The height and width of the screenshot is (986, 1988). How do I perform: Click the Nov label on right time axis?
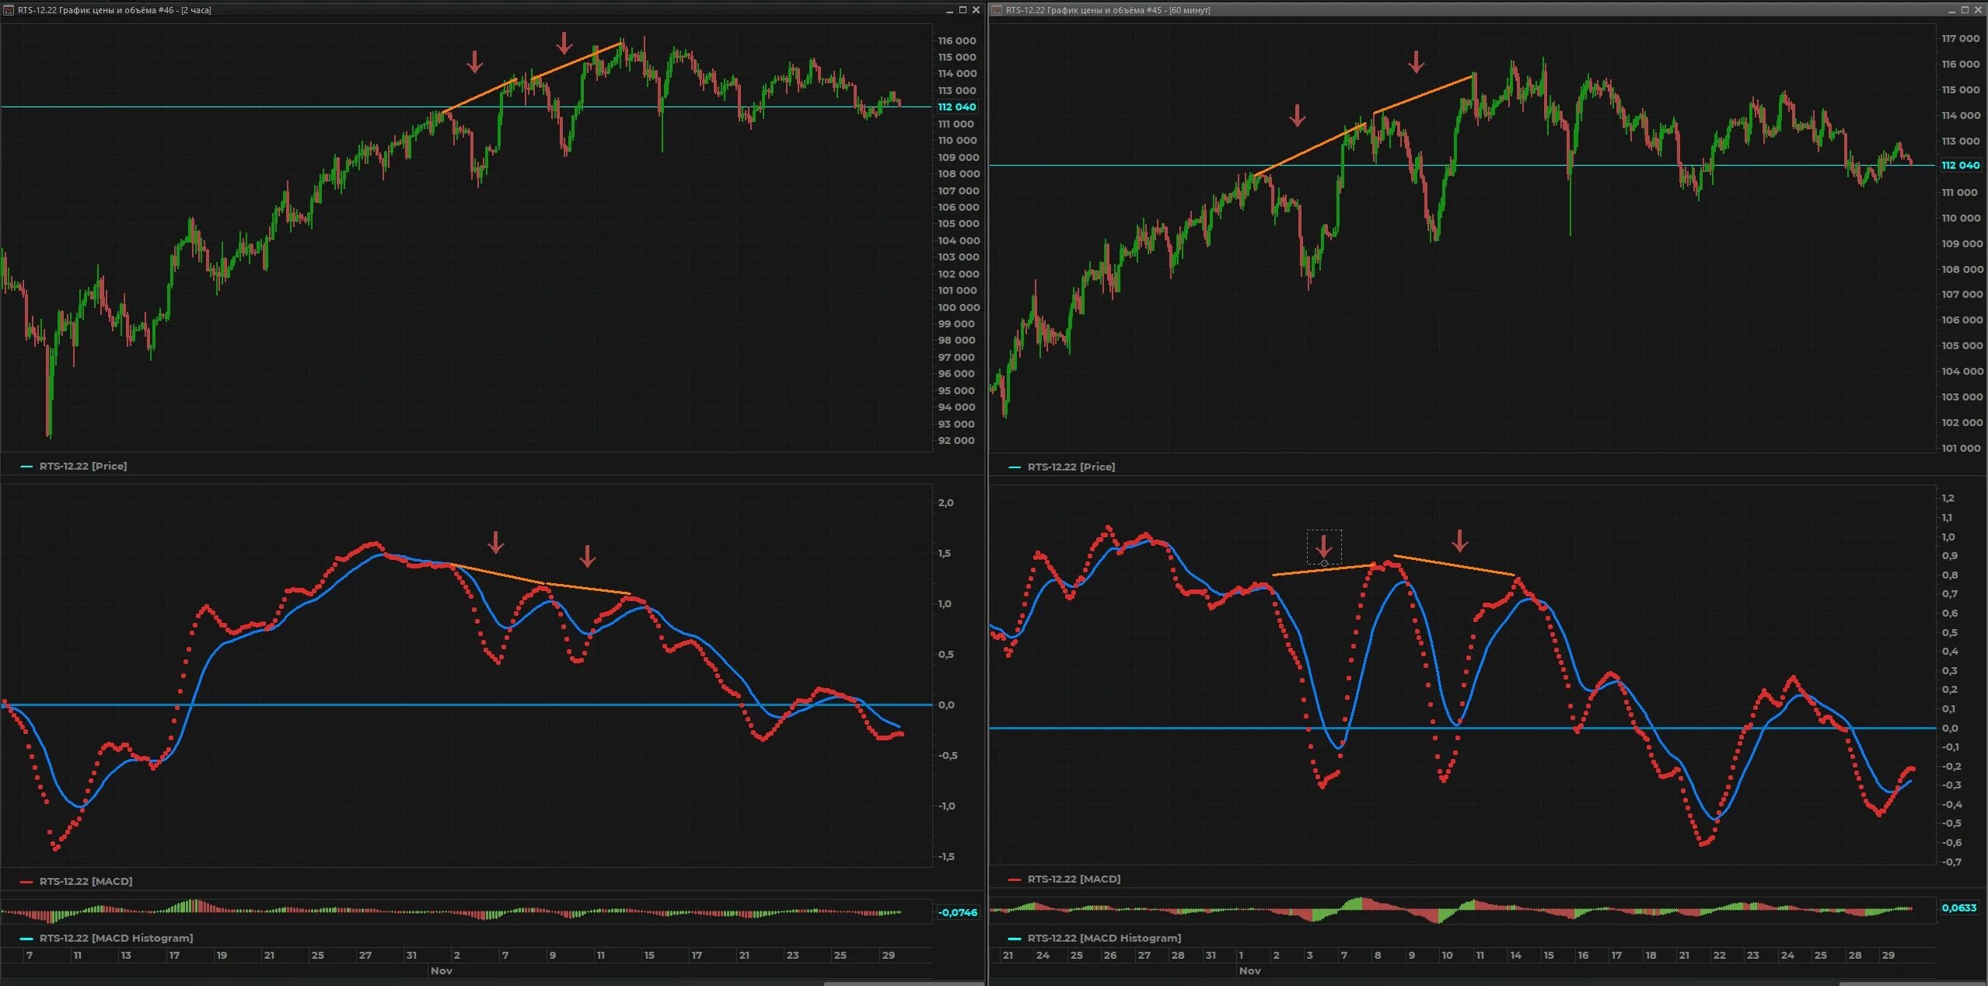pos(1249,970)
